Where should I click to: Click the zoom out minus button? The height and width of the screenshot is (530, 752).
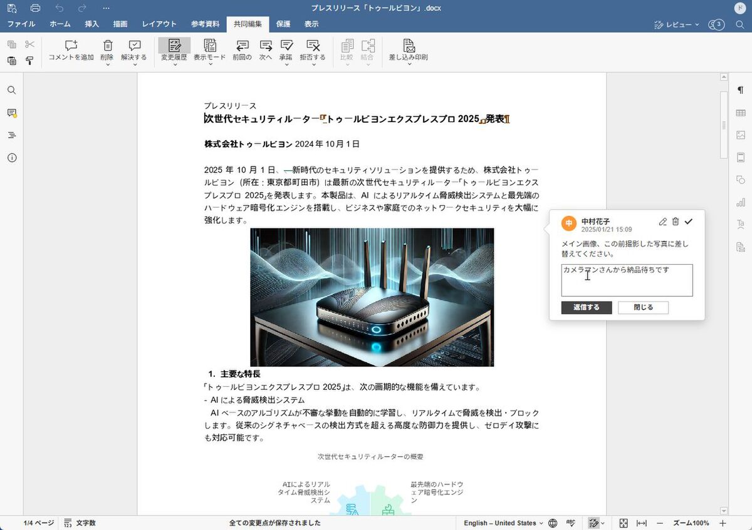(660, 523)
